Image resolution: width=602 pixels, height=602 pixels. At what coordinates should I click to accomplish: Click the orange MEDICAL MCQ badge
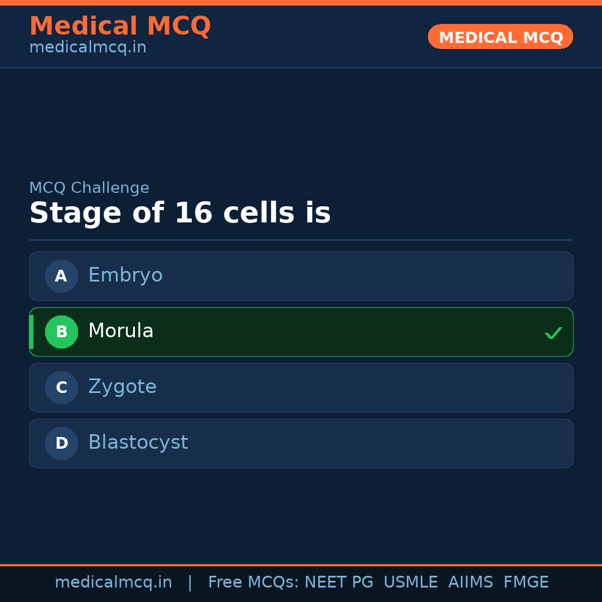tap(500, 37)
